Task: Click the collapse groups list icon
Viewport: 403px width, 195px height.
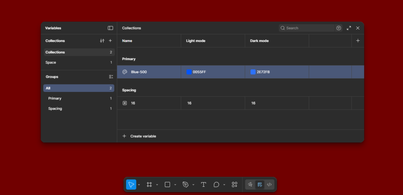Action: (x=111, y=77)
